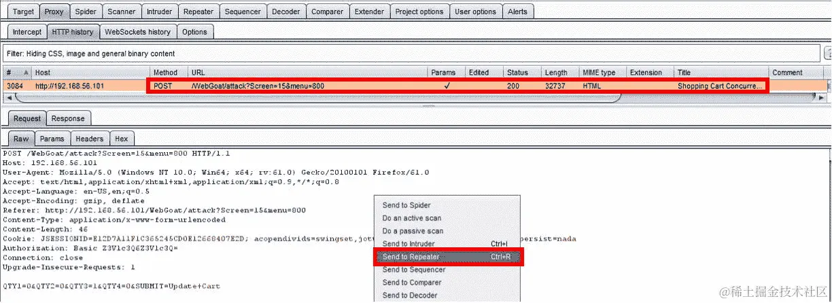
Task: Select the Params view tab
Action: point(52,139)
